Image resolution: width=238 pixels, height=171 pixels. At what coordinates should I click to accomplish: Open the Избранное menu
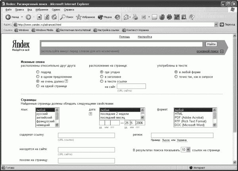coord(42,10)
